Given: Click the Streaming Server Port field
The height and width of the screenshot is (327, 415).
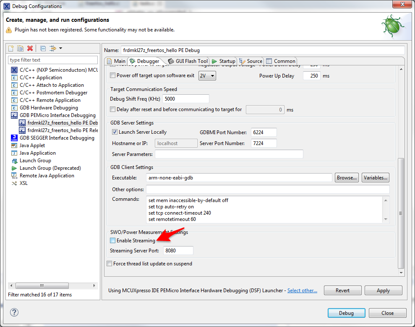Looking at the screenshot, I should coord(178,251).
